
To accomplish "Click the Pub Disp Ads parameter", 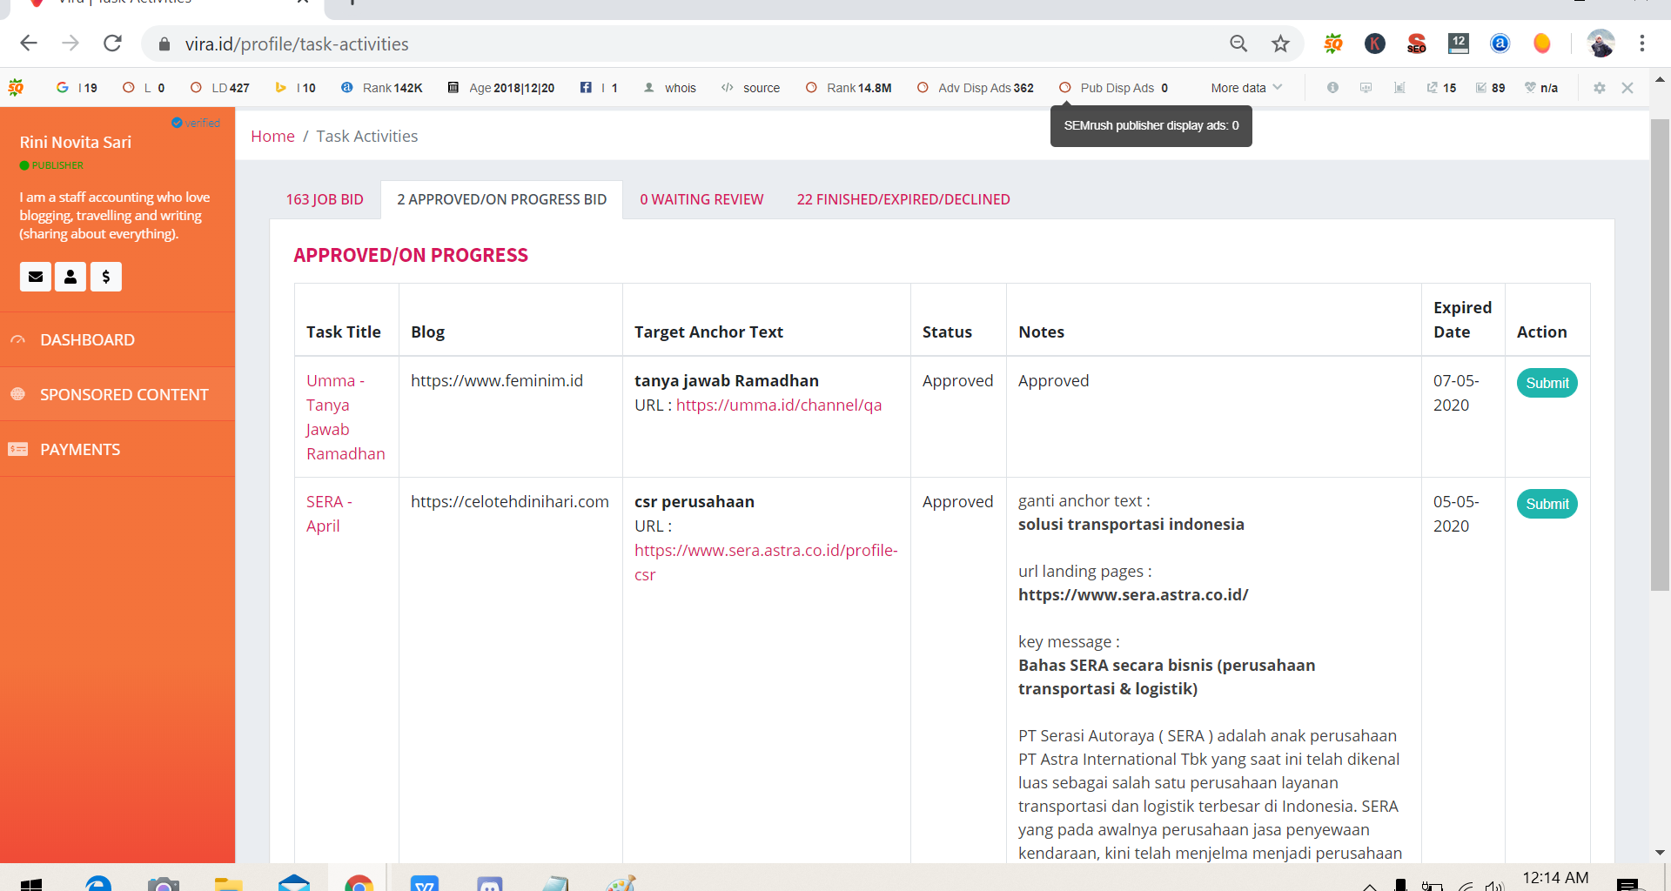I will [1113, 88].
